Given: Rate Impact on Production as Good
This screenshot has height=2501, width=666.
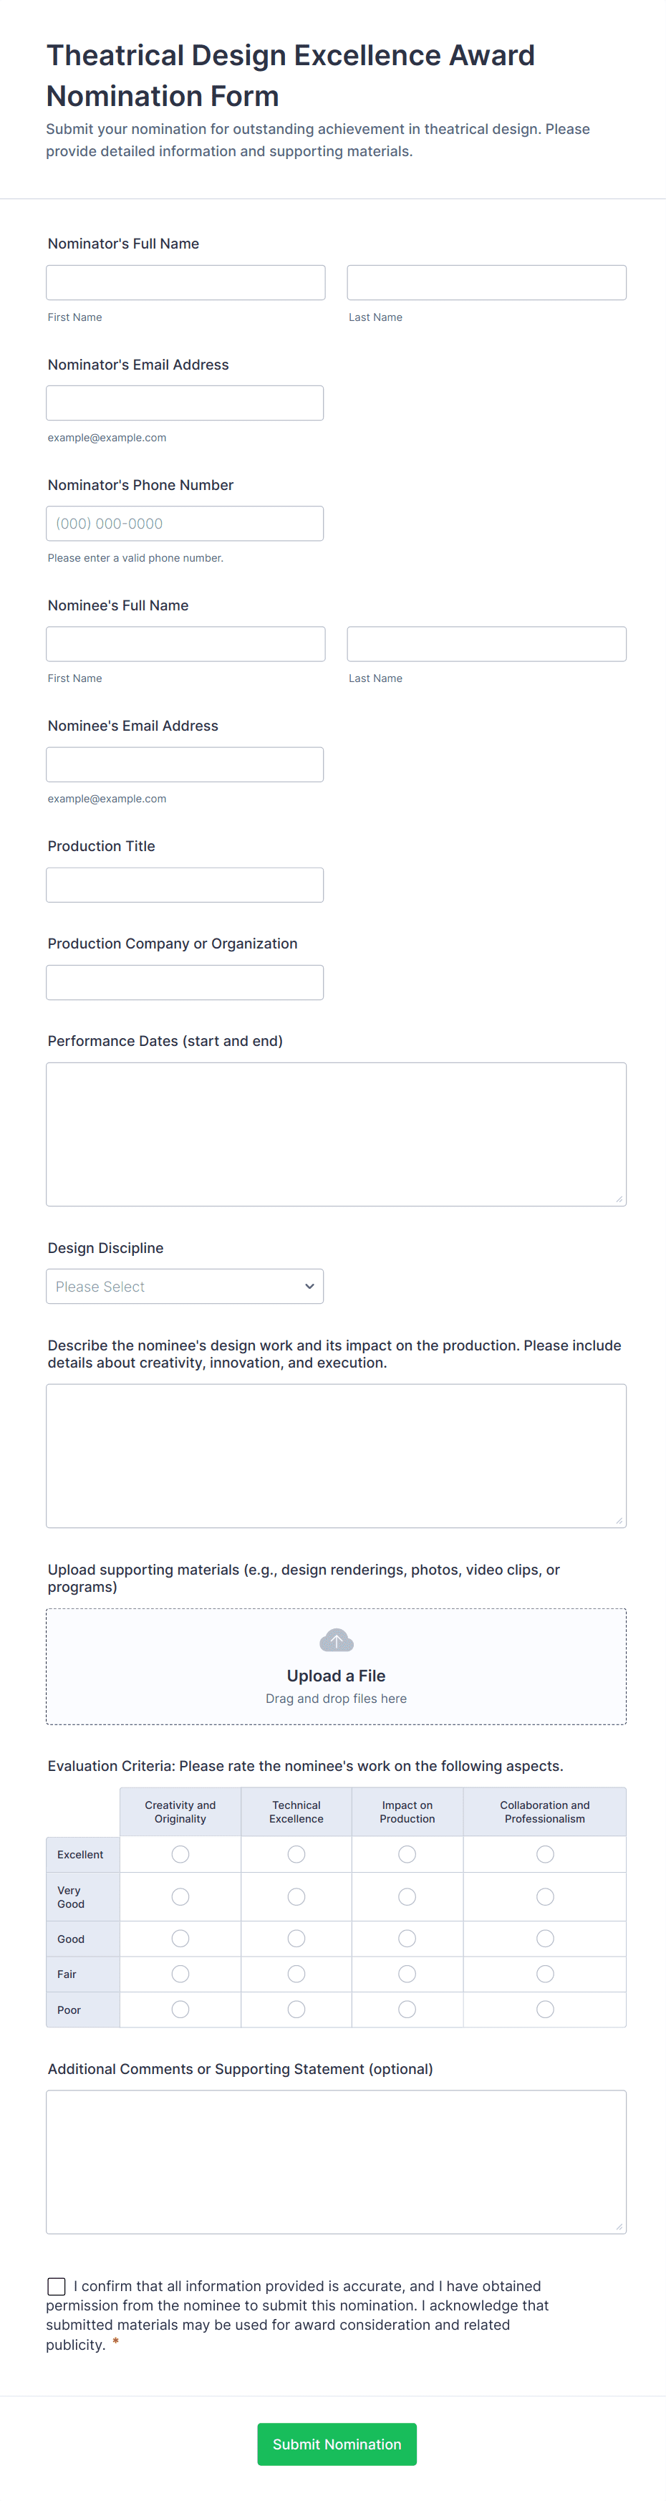Looking at the screenshot, I should tap(407, 1939).
